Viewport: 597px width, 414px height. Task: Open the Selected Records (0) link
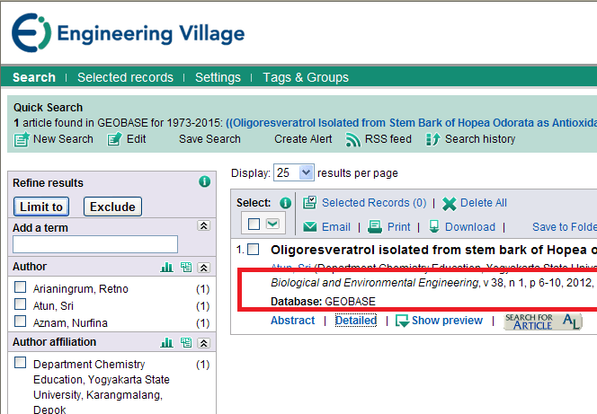click(374, 203)
